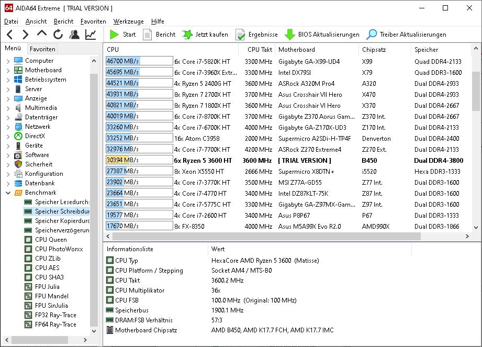Click the Bericht document icon in the toolbar

click(148, 35)
